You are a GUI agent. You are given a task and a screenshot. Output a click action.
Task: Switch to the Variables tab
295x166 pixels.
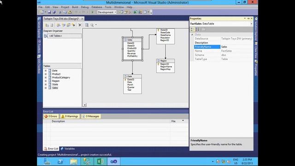(68, 148)
